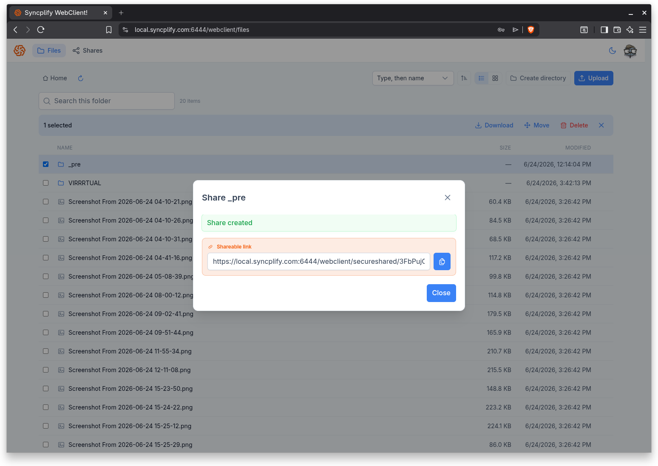Viewport: 658px width, 466px height.
Task: Open a new browser tab
Action: 121,13
